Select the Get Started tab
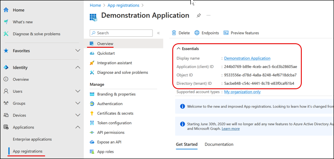Screen dimensions: 334x159 tap(186, 144)
